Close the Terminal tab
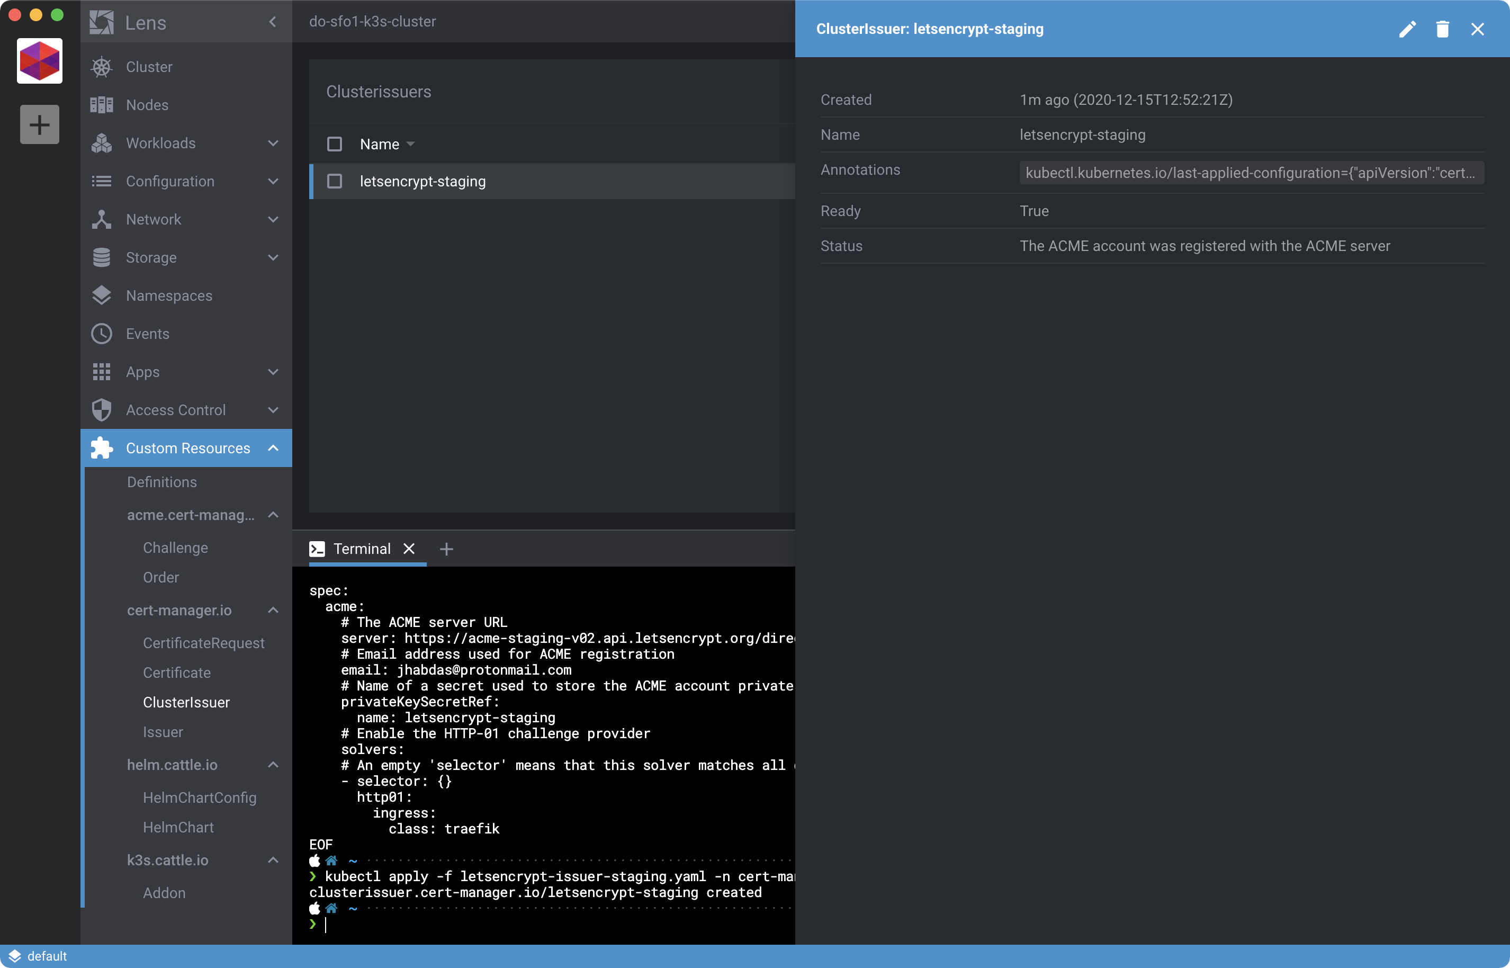The width and height of the screenshot is (1510, 968). tap(409, 549)
